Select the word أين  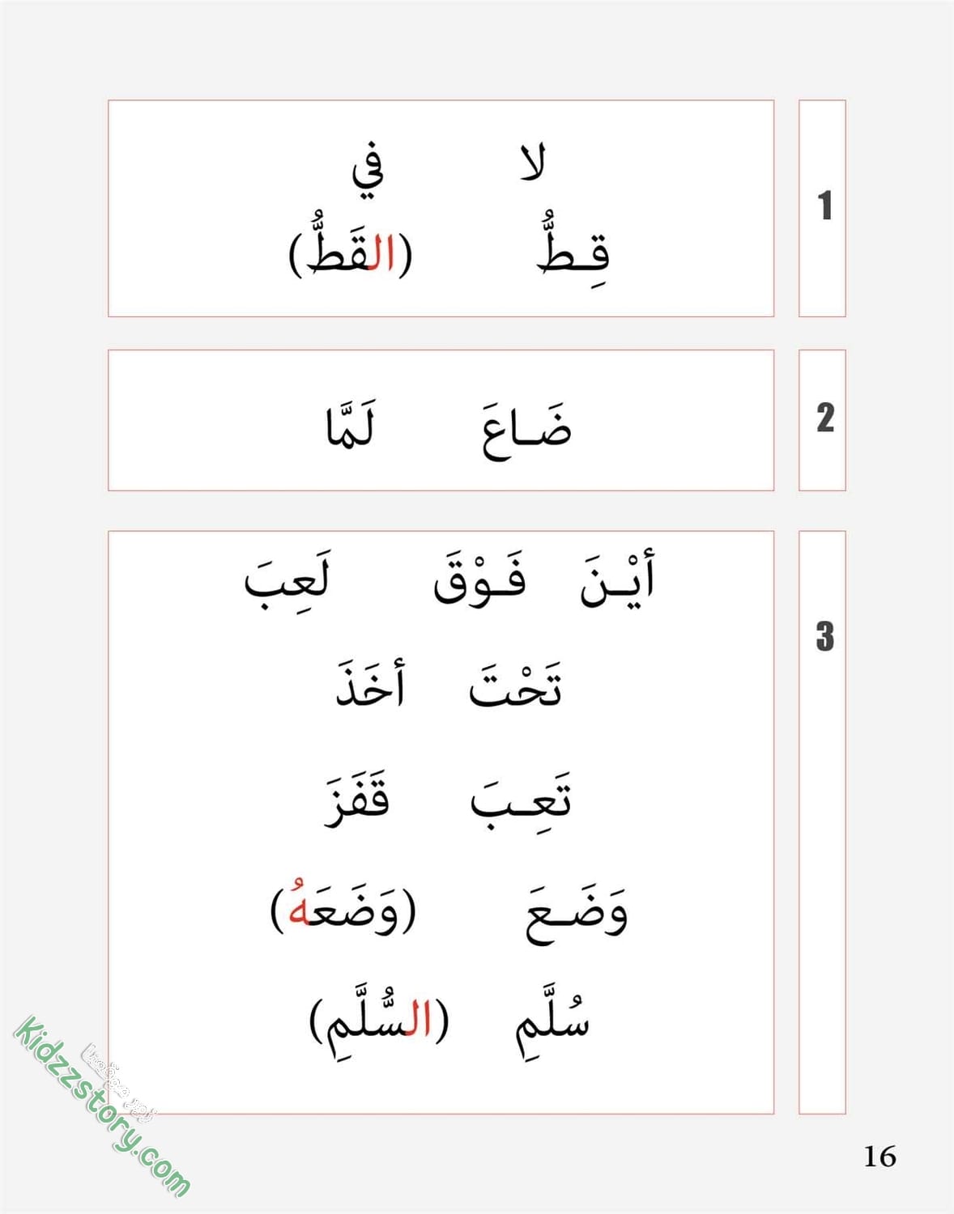[x=617, y=577]
